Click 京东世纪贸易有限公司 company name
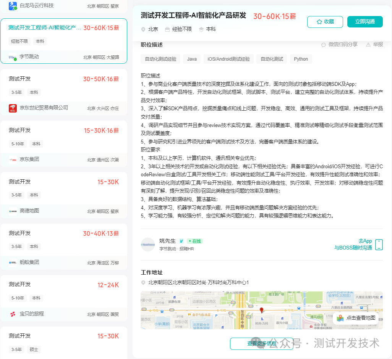The height and width of the screenshot is (359, 392). coord(44,108)
